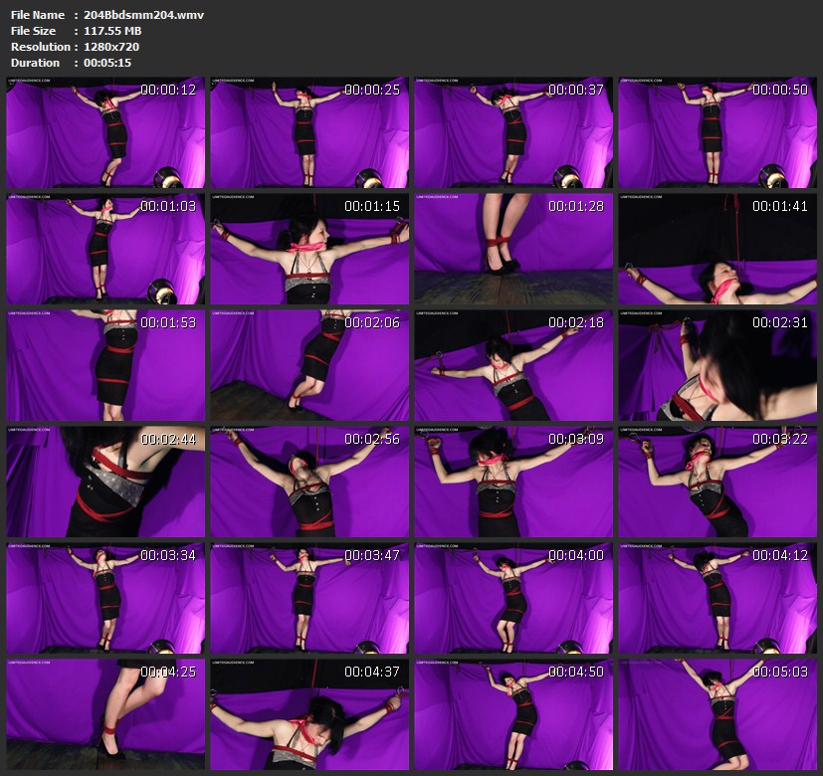Choose the frame timestamped 00:03:22

(x=718, y=482)
